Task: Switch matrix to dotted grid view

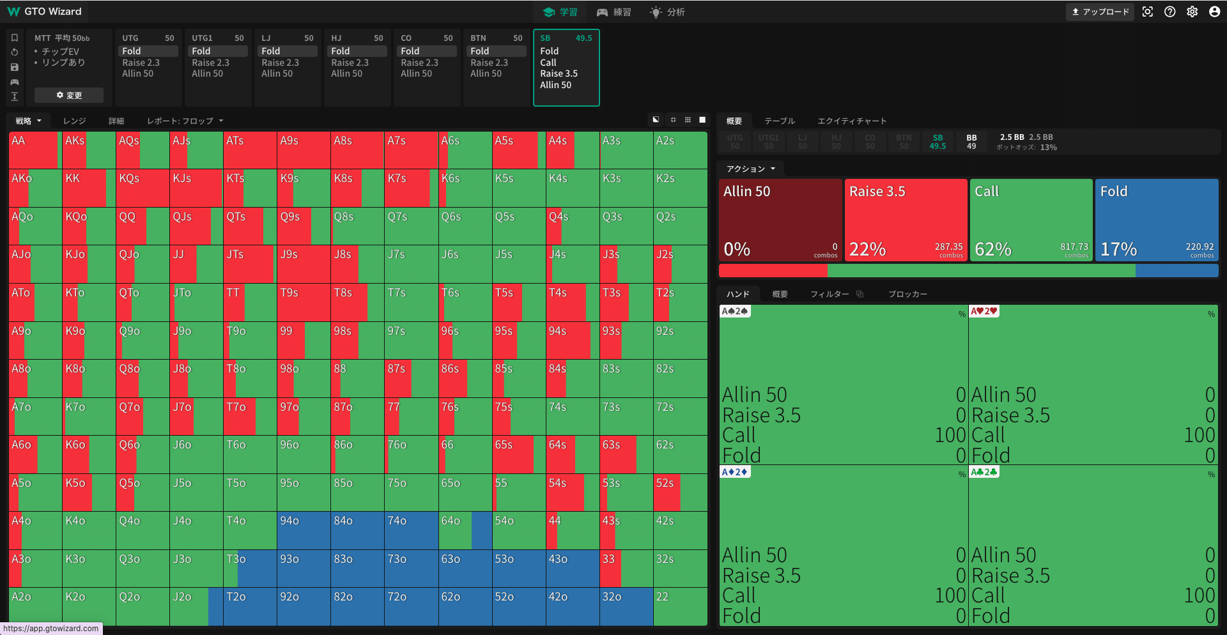Action: [x=688, y=120]
